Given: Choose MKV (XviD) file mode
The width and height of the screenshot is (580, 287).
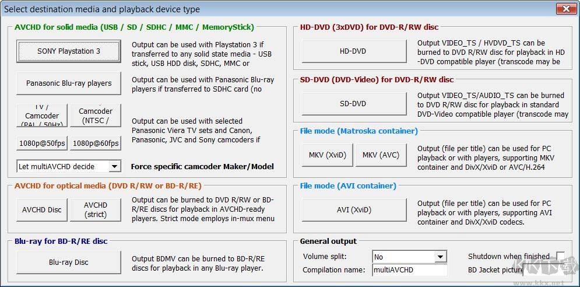Looking at the screenshot, I should tap(328, 155).
